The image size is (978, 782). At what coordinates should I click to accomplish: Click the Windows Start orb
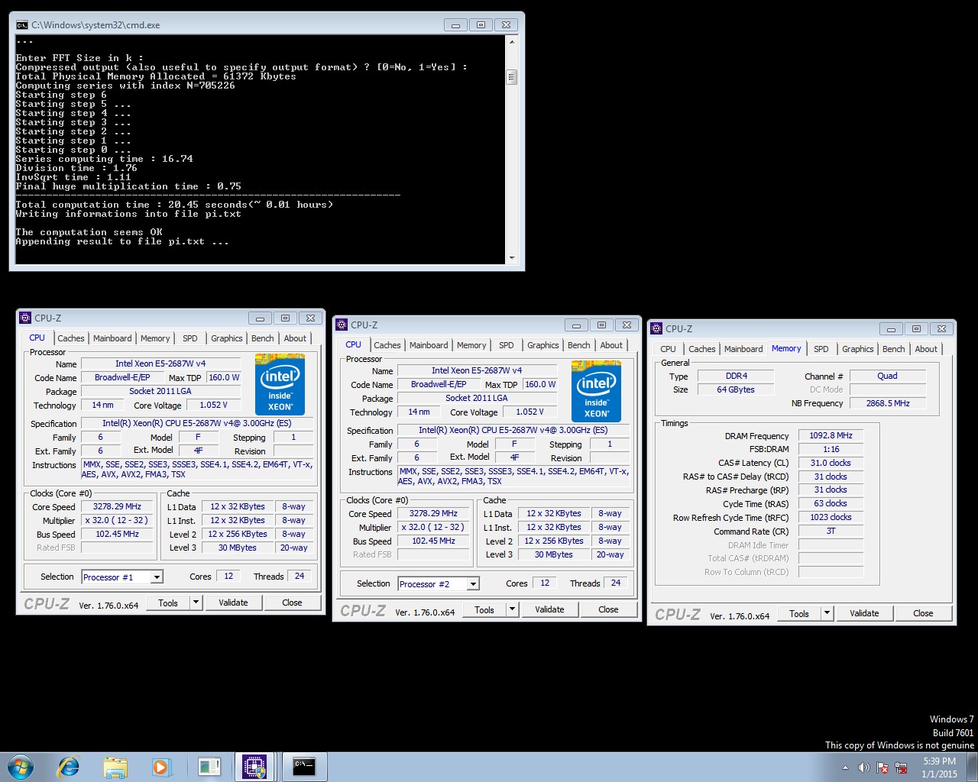click(20, 767)
